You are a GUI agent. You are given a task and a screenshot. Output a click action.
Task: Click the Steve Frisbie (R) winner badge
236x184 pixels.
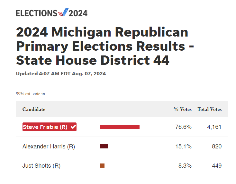(x=49, y=127)
